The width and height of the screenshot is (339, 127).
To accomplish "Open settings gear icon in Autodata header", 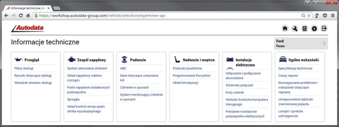I will (314, 28).
